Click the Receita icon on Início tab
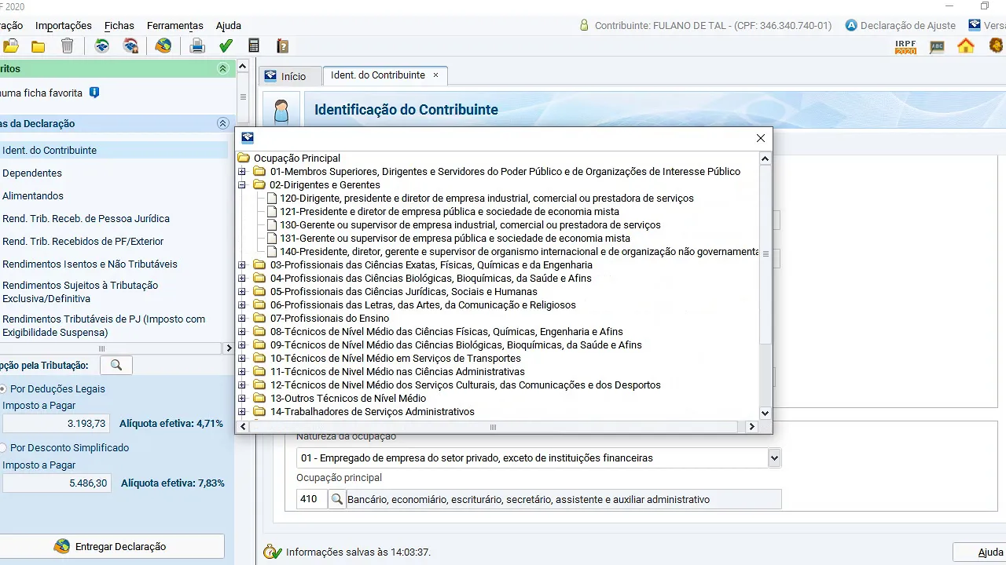 pyautogui.click(x=270, y=76)
